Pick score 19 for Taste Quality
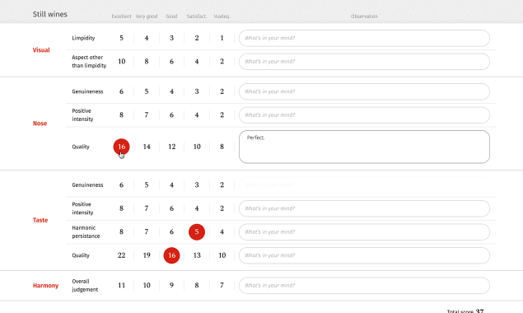The height and width of the screenshot is (313, 523). click(147, 255)
